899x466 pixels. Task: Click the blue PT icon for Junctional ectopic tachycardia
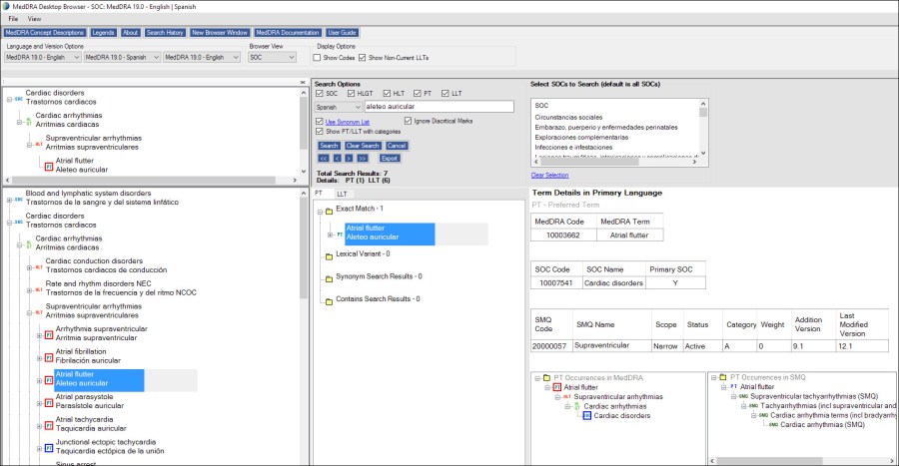[x=48, y=446]
